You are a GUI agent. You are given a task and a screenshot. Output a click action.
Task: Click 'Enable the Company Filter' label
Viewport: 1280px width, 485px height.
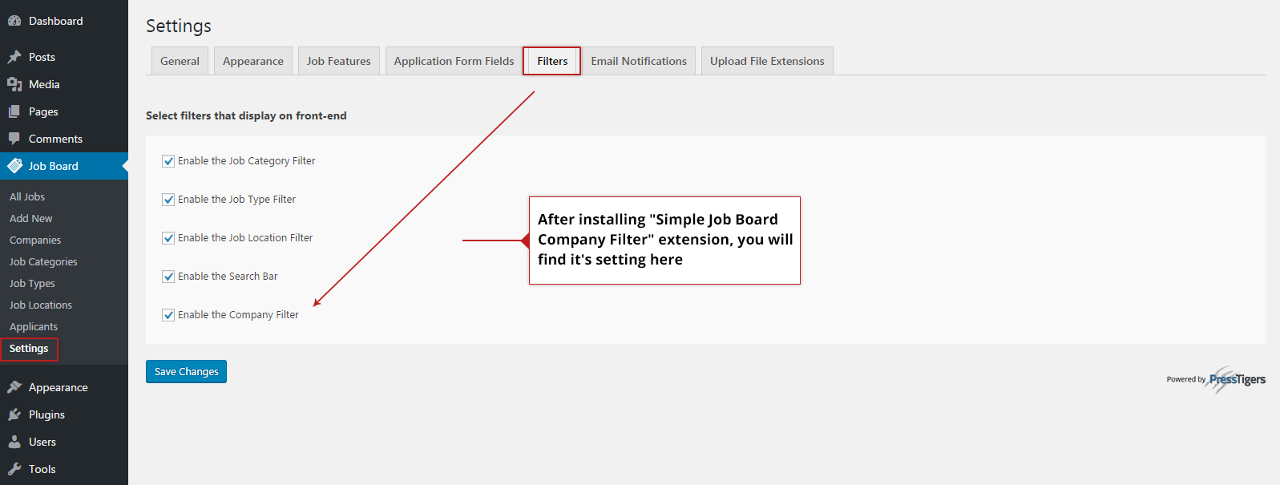click(x=238, y=315)
